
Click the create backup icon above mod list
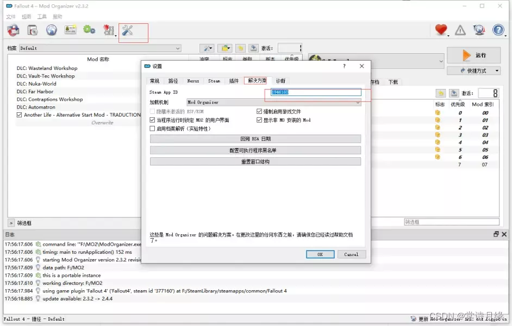coord(253,48)
